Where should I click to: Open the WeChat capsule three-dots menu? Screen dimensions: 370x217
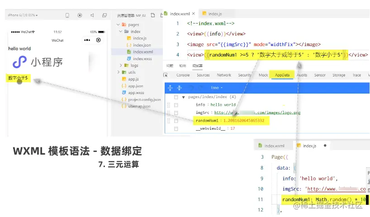87,40
